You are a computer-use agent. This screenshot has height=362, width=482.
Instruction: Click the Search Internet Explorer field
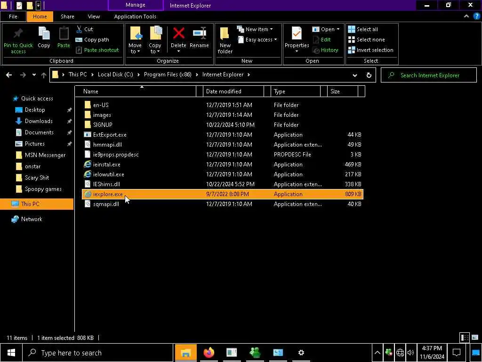428,75
